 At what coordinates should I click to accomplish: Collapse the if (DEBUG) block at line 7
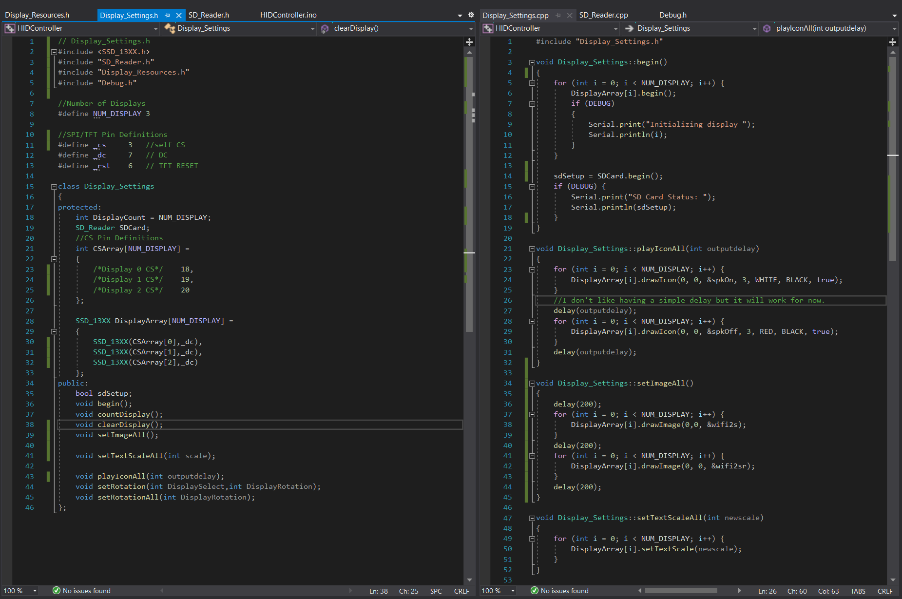[x=532, y=104]
